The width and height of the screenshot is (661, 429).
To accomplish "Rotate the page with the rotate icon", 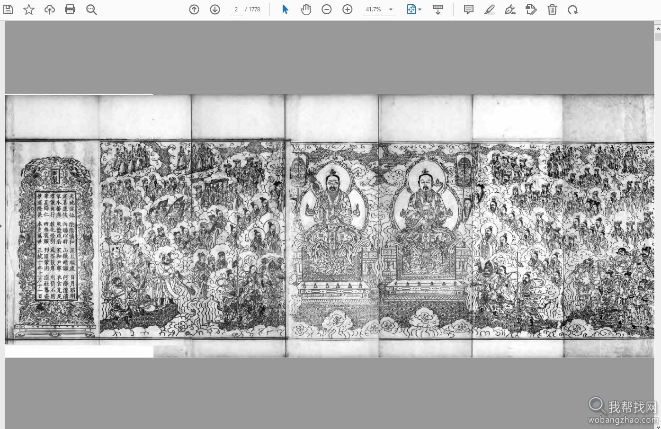I will [x=573, y=9].
